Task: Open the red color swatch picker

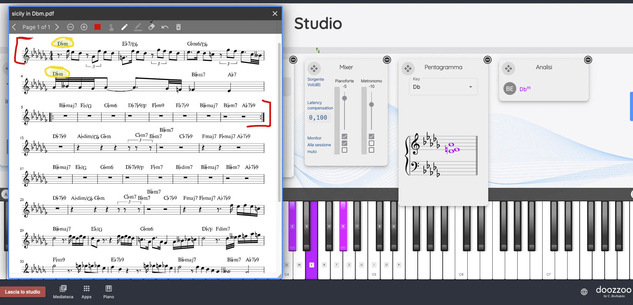Action: click(98, 27)
